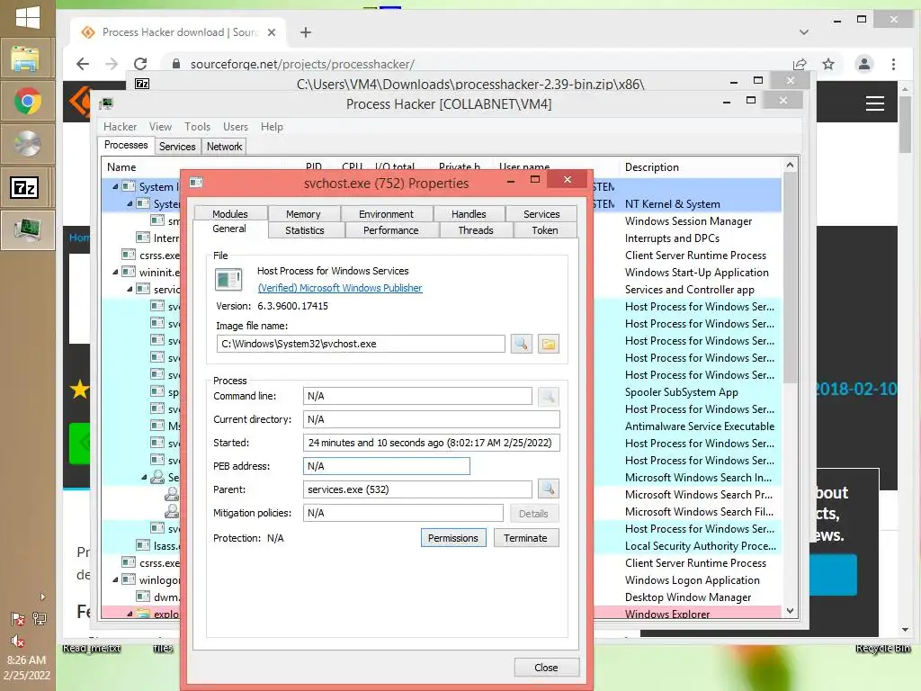Switch to the Token tab
Viewport: 921px width, 691px height.
pos(544,230)
